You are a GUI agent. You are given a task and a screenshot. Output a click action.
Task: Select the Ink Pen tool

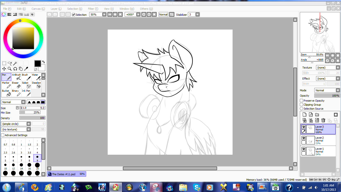click(26, 93)
